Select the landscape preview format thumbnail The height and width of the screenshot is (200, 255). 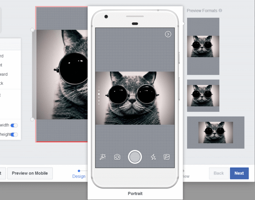(x=215, y=132)
